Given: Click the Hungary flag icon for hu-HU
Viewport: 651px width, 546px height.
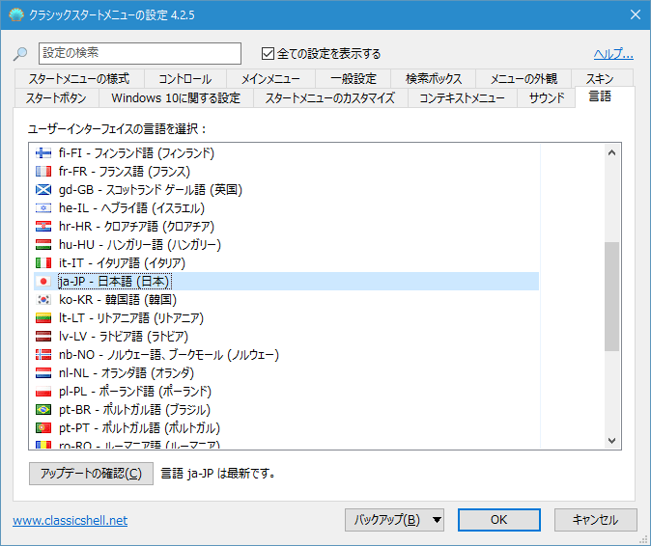Looking at the screenshot, I should pos(43,245).
